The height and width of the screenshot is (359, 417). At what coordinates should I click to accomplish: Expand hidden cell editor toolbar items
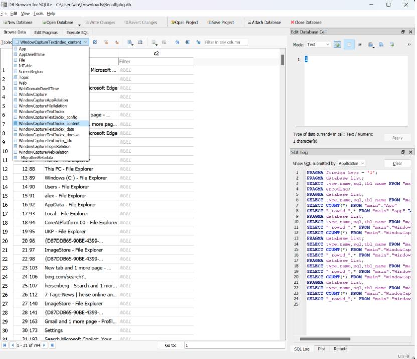[x=409, y=45]
